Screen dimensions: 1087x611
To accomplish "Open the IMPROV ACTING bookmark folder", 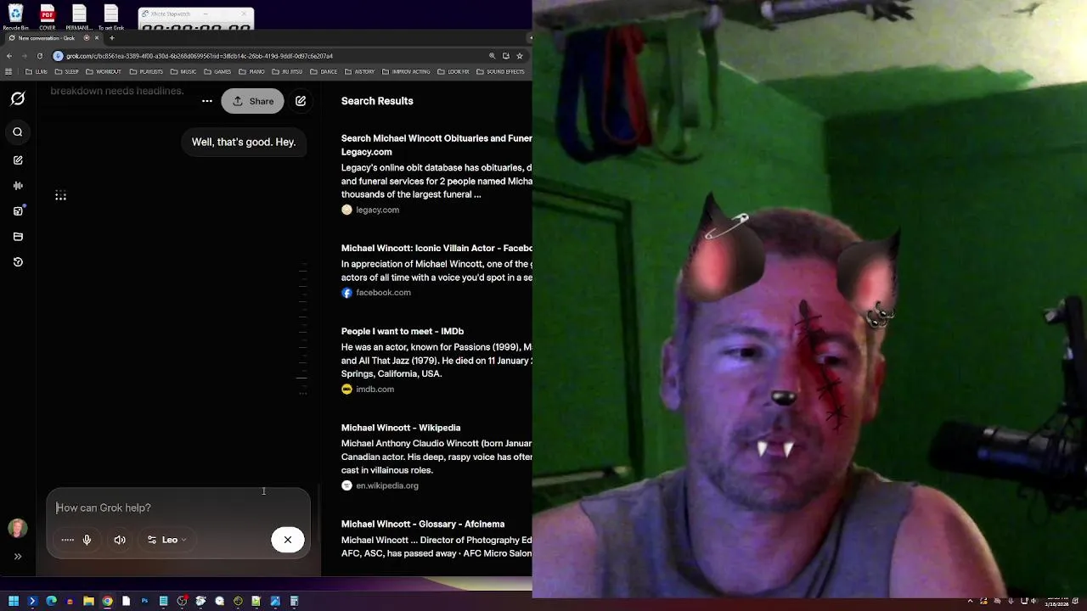I will tap(406, 72).
